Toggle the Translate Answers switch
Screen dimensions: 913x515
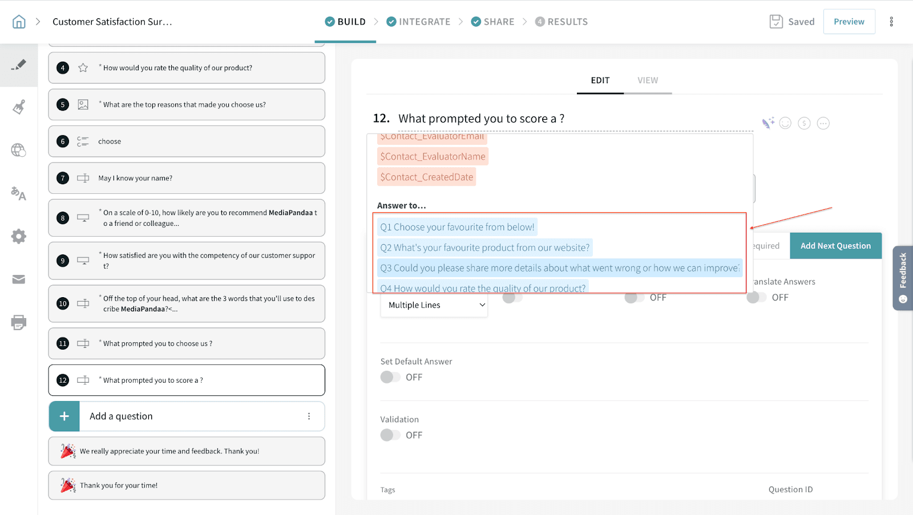(756, 298)
